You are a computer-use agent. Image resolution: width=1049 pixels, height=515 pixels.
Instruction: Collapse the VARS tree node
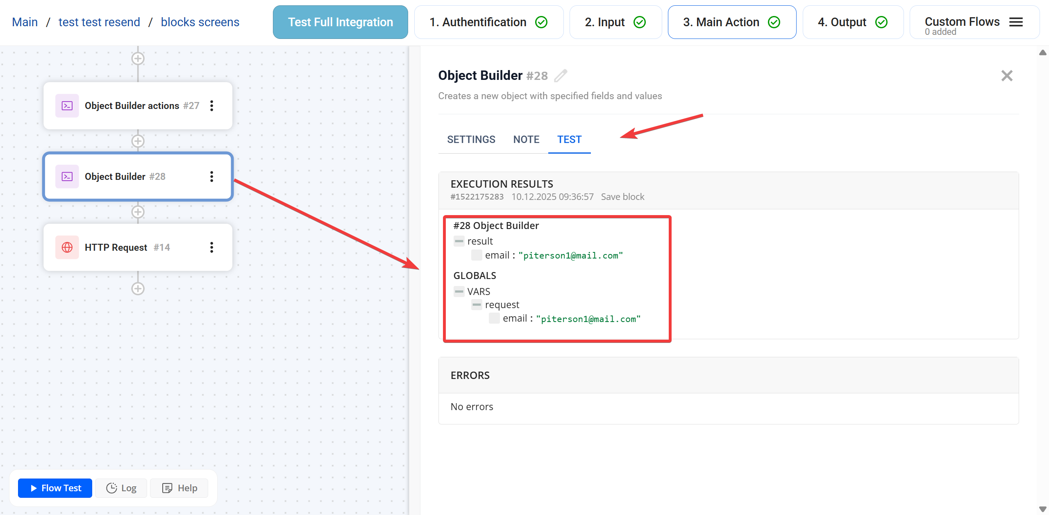point(459,292)
